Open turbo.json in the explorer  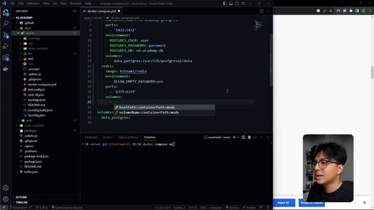[x=31, y=171]
